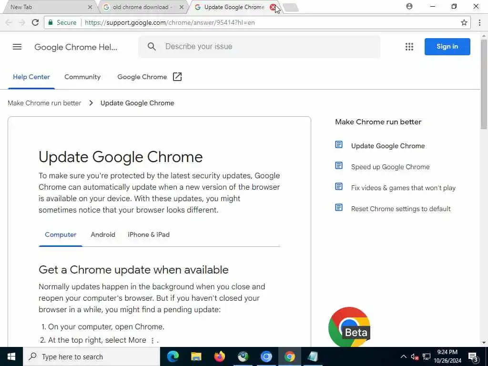
Task: Click the Chrome Beta logo
Action: click(x=349, y=327)
